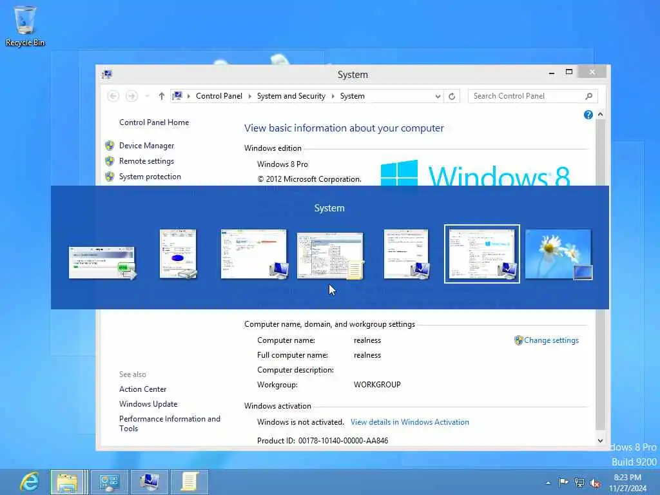This screenshot has height=495, width=660.
Task: Click the shield icon beside Change settings
Action: tap(519, 340)
